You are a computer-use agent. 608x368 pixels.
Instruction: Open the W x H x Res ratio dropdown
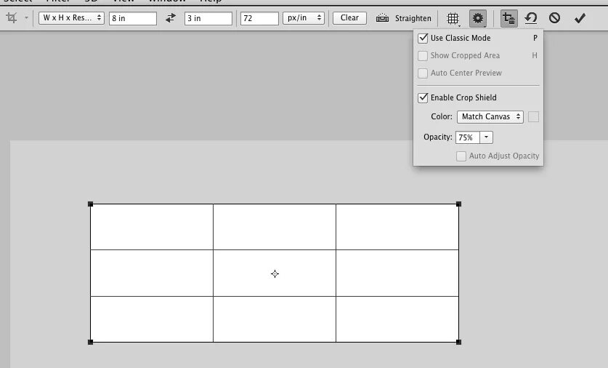(71, 18)
